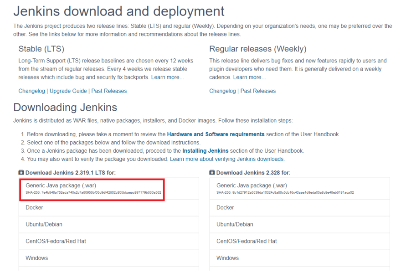Click 'Download Jenkins 2.319.1 LTS for:' label
The height and width of the screenshot is (273, 401).
pyautogui.click(x=71, y=173)
